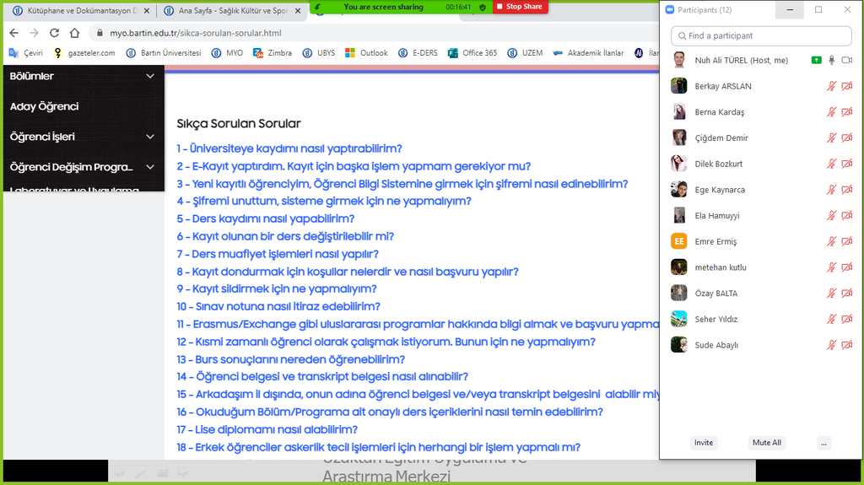Click Berna Kardaş's muted microphone icon
The width and height of the screenshot is (864, 485).
click(831, 112)
